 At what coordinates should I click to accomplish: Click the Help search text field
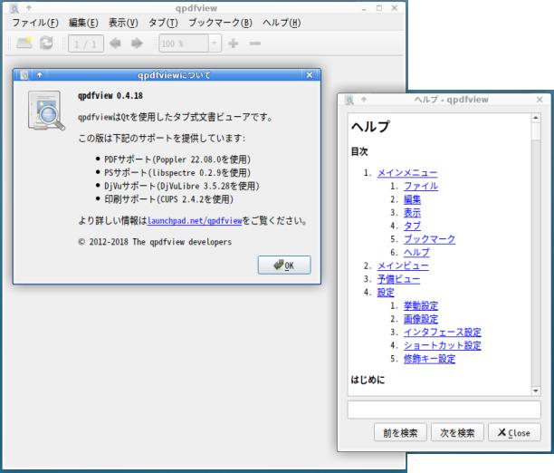(x=444, y=410)
